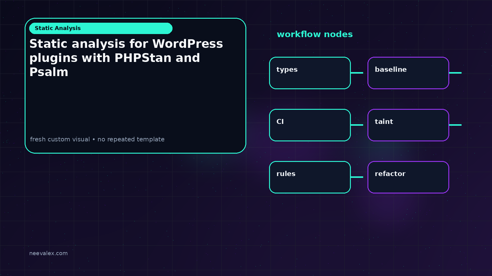Screen dimensions: 492x276
Task: Click the headline about PHPStan and Psalm
Action: pyautogui.click(x=126, y=58)
